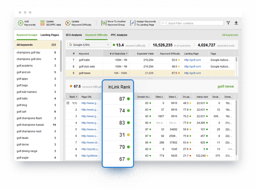Click InLink Rank value 87
The width and height of the screenshot is (256, 189).
click(x=122, y=99)
